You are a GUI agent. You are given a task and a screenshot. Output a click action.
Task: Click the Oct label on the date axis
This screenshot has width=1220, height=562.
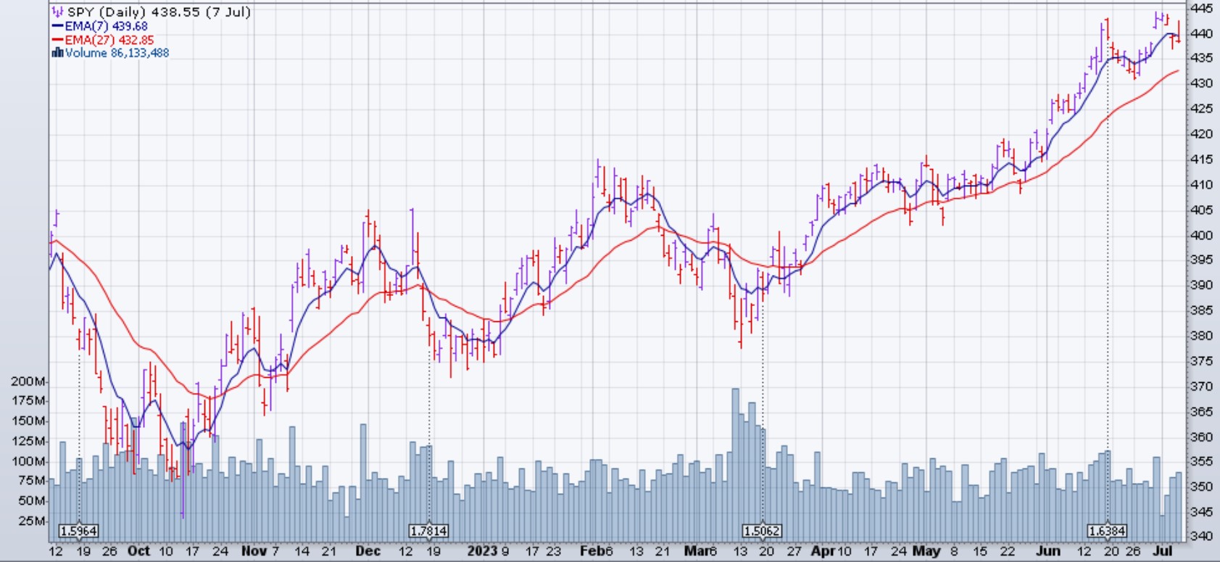[138, 551]
